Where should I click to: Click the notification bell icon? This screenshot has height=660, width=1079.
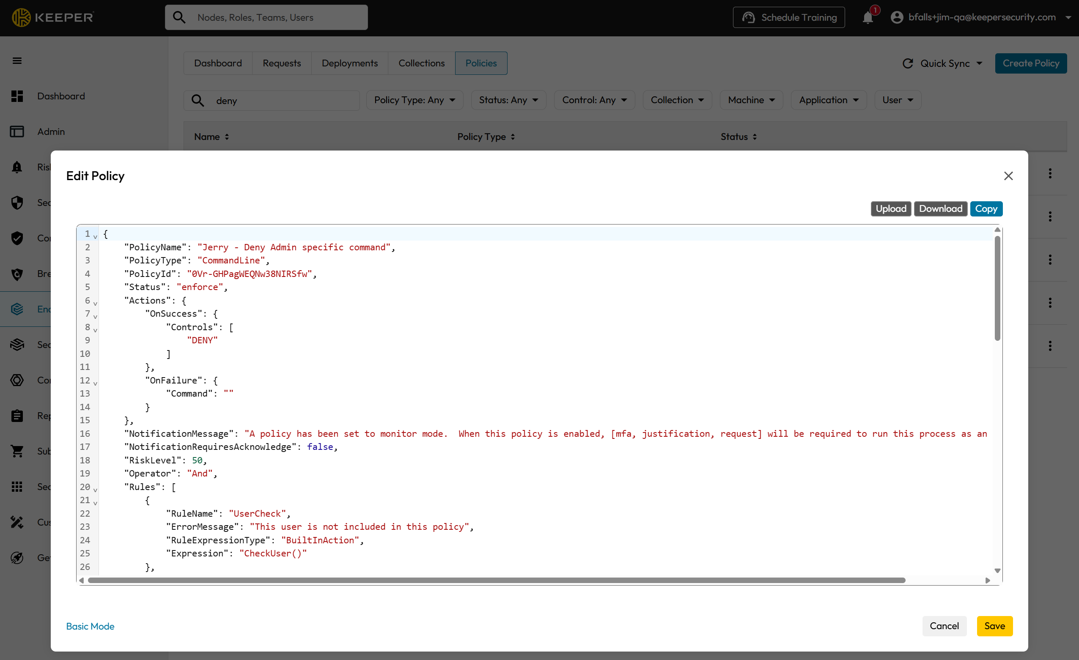pos(868,18)
